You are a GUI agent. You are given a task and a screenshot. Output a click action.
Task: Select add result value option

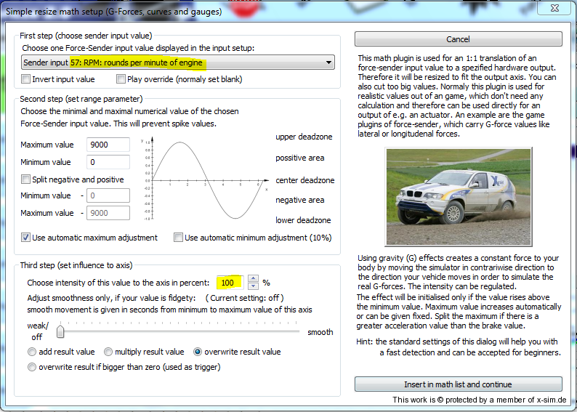click(x=33, y=352)
